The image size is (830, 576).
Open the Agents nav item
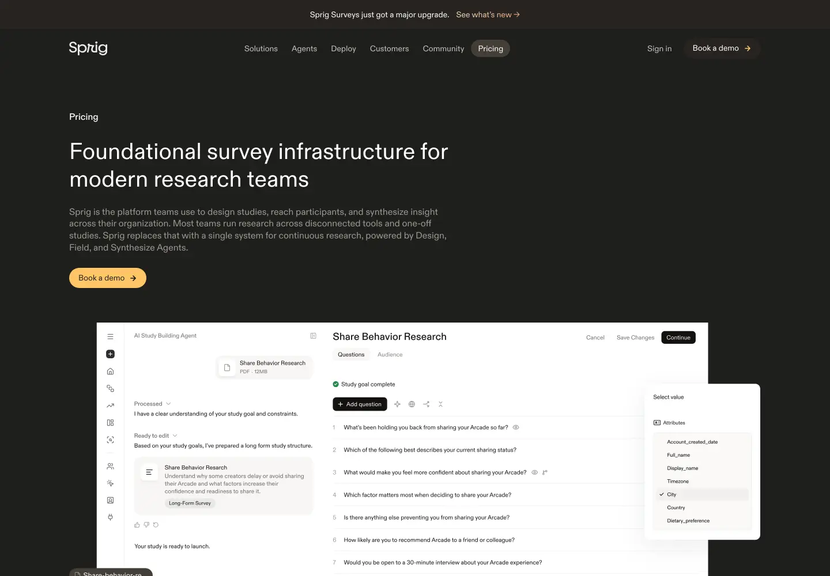[304, 49]
